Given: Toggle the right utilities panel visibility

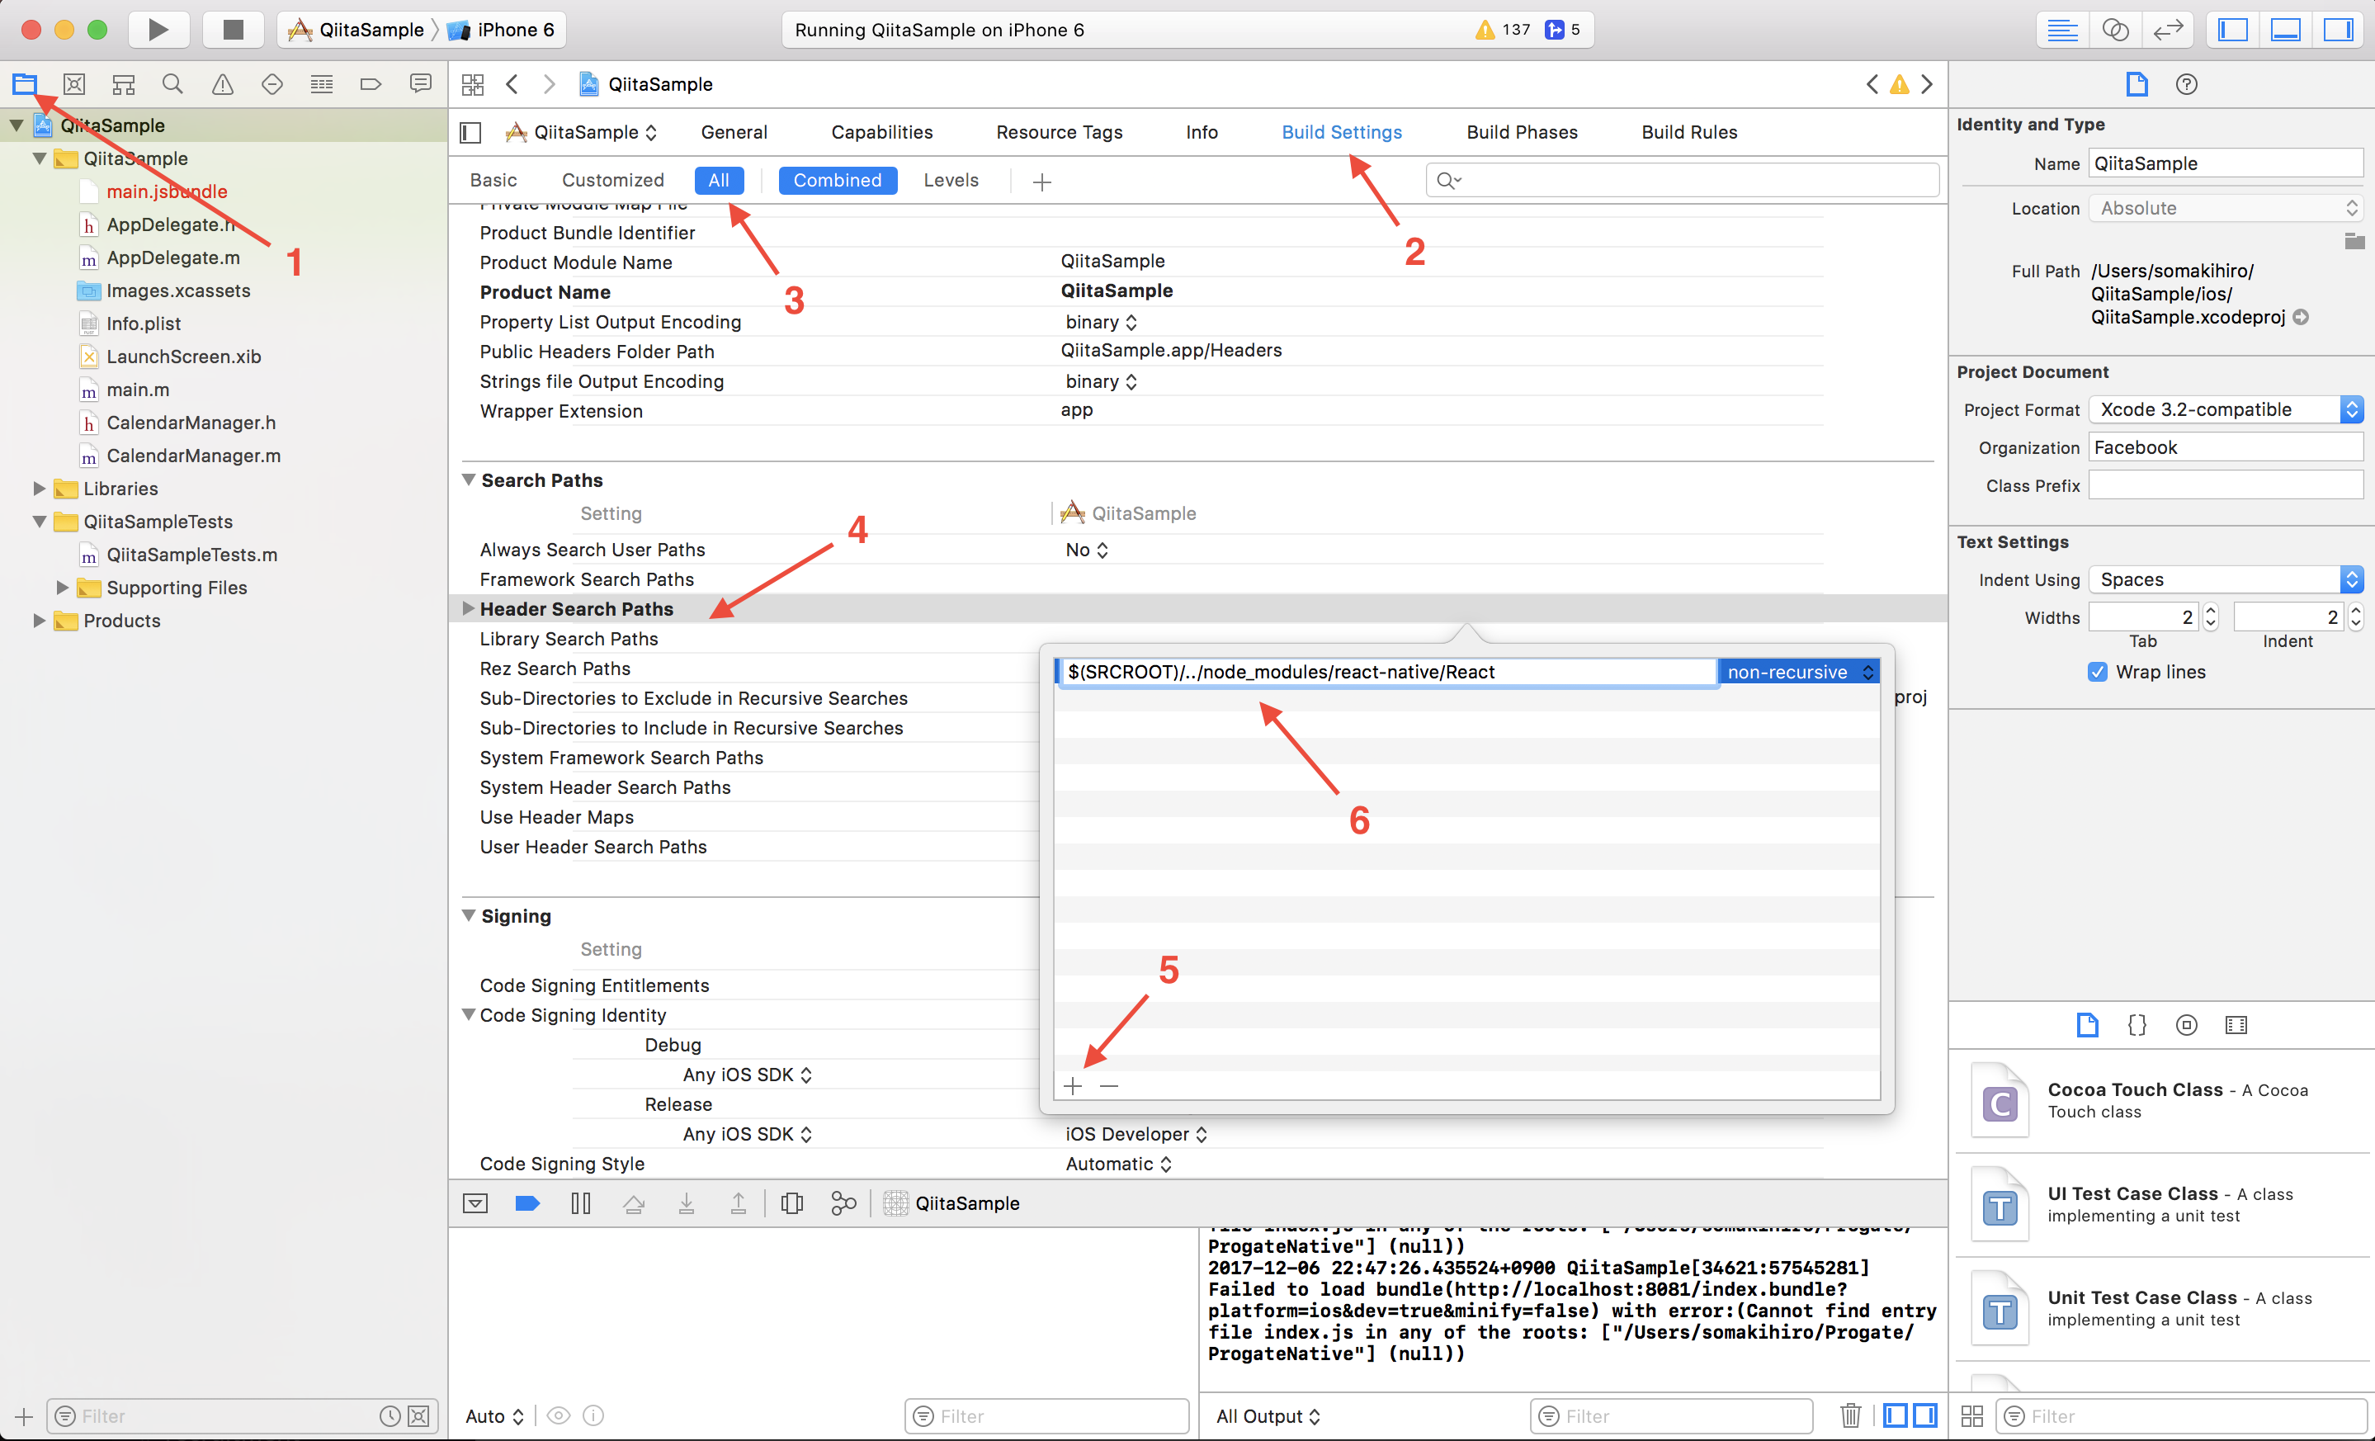Looking at the screenshot, I should pyautogui.click(x=2339, y=29).
